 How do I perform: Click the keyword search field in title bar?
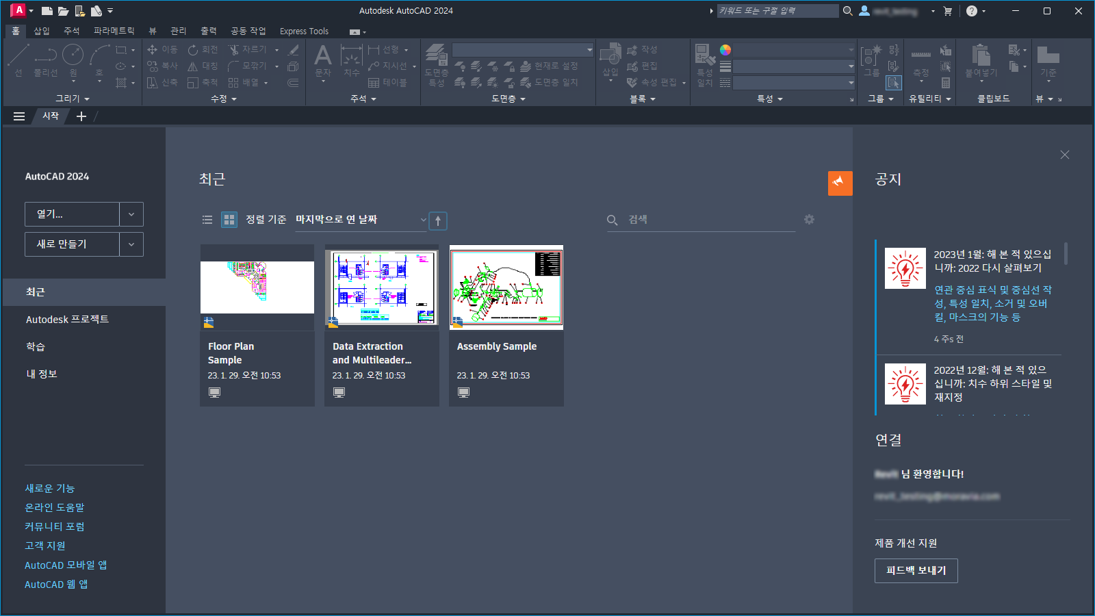tap(777, 11)
